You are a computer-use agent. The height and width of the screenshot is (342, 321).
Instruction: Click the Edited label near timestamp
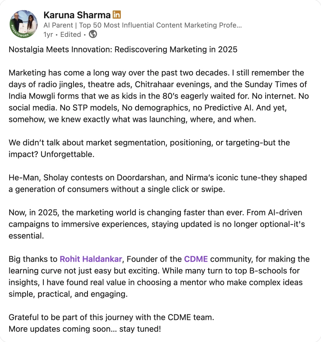[x=70, y=35]
